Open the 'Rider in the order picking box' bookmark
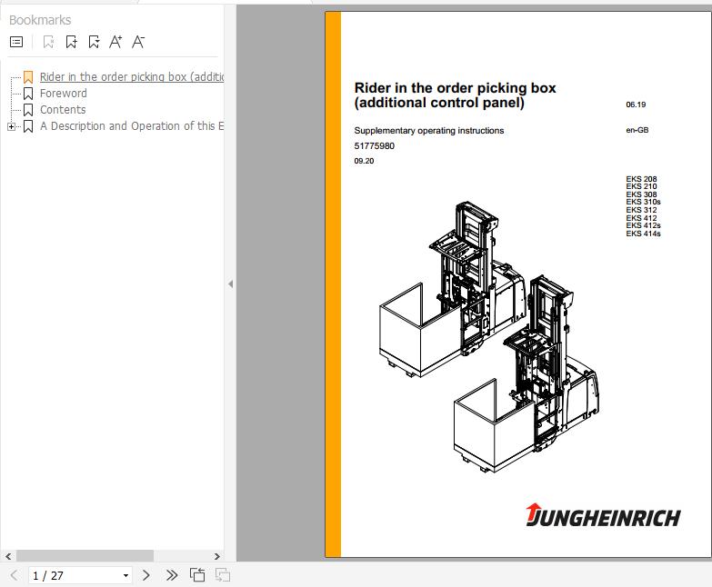 pos(132,76)
